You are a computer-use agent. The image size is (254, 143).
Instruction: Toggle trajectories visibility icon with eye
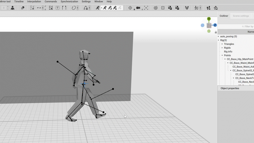point(32,8)
